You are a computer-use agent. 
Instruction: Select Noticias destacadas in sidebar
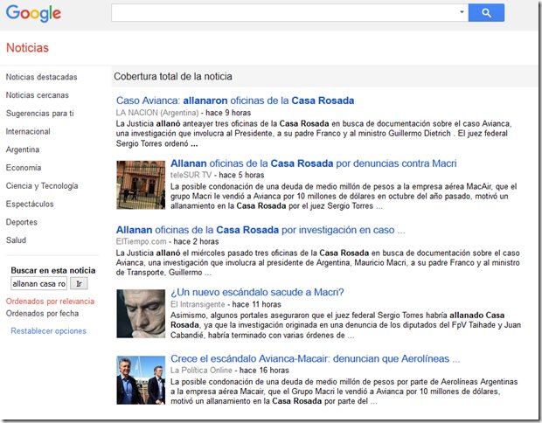pyautogui.click(x=41, y=77)
